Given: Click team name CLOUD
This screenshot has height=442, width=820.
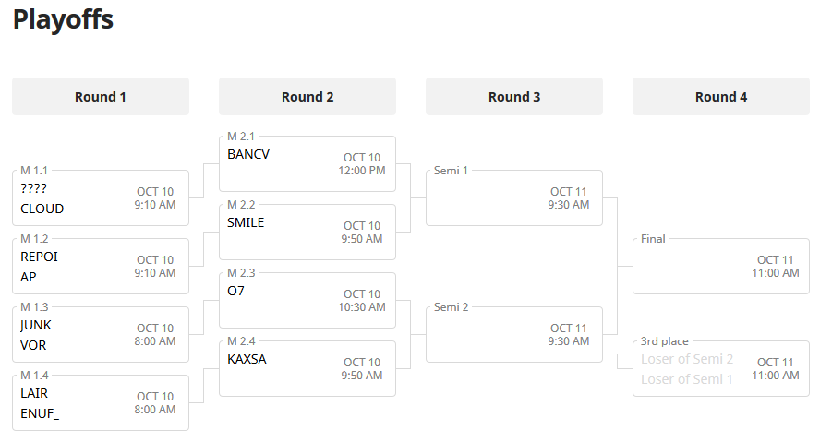Looking at the screenshot, I should tap(42, 209).
